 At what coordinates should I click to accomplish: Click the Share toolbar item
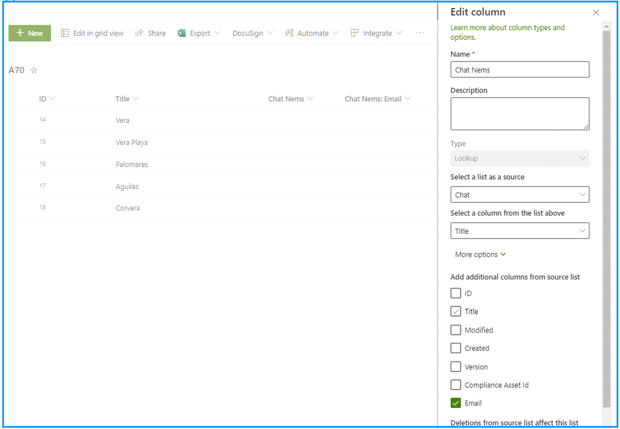pyautogui.click(x=150, y=33)
